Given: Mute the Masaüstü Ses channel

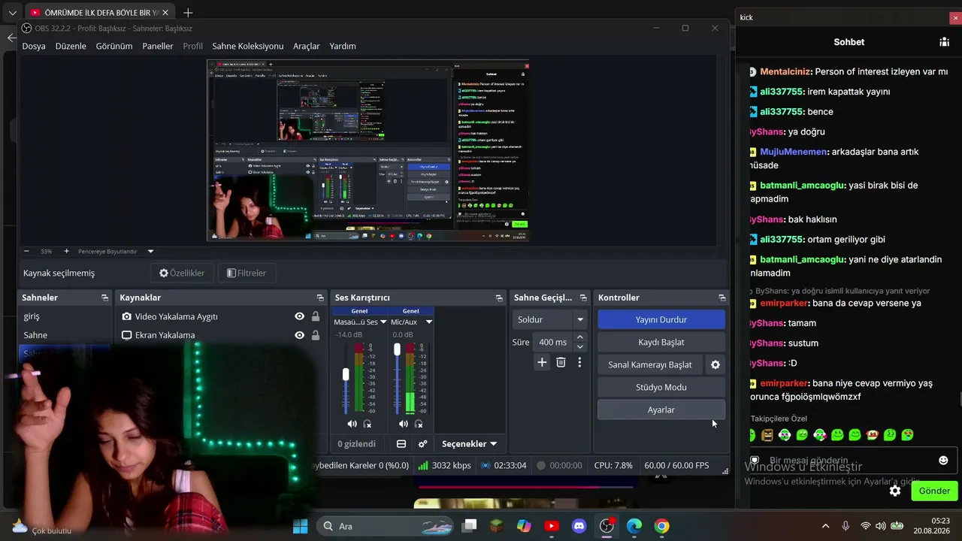Looking at the screenshot, I should [x=352, y=425].
